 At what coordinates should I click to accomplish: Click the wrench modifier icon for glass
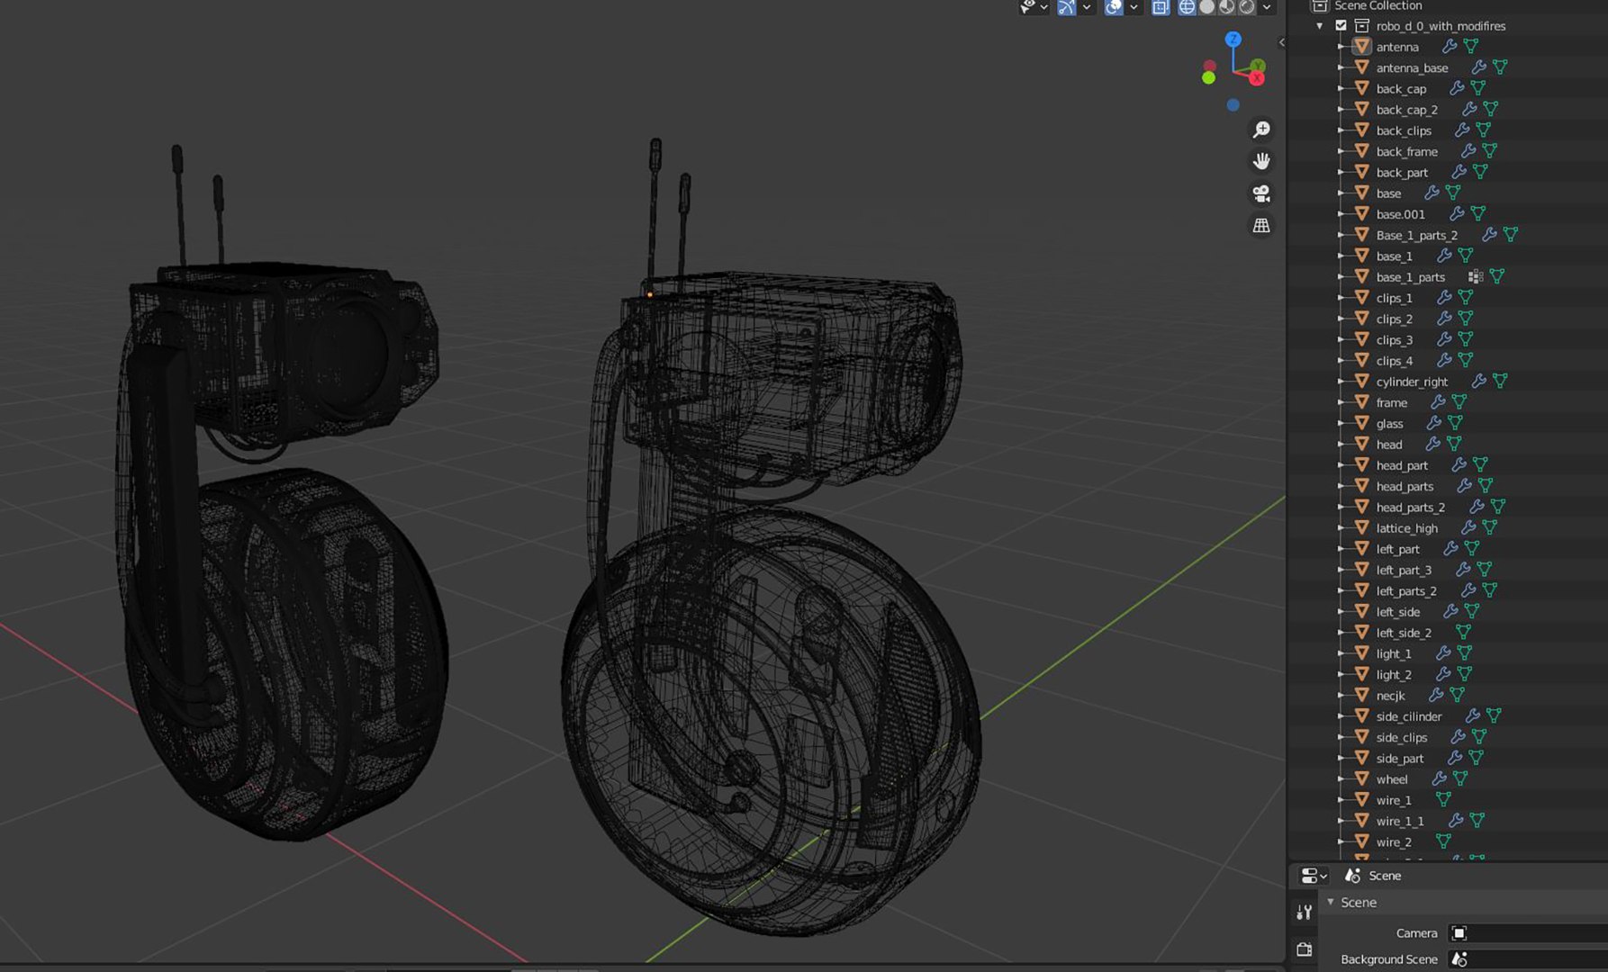[x=1433, y=423]
